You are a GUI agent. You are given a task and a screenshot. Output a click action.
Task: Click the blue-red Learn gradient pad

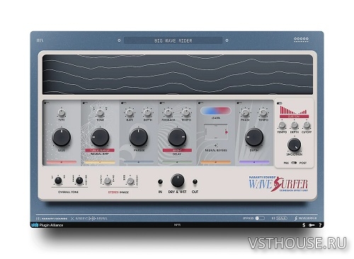pos(215,111)
